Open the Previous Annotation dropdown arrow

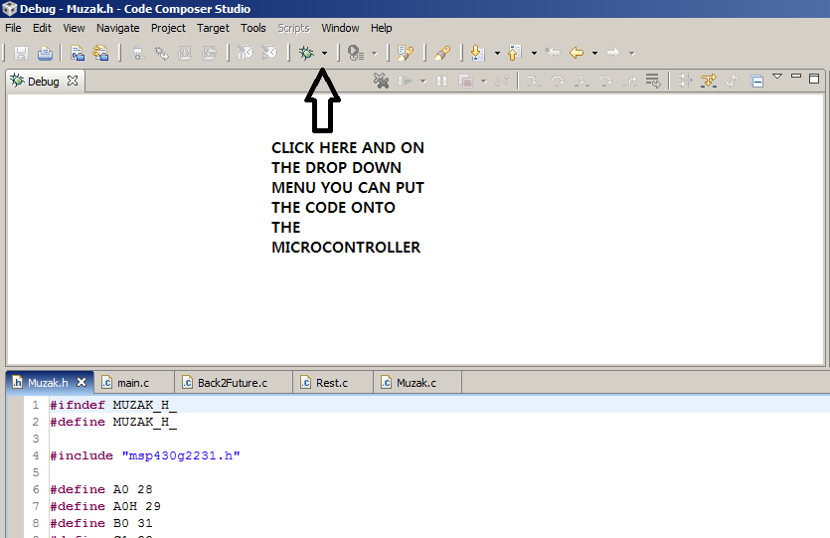click(x=534, y=53)
